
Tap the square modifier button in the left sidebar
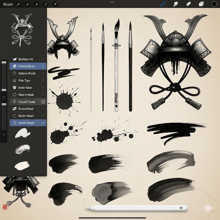pyautogui.click(x=4, y=98)
